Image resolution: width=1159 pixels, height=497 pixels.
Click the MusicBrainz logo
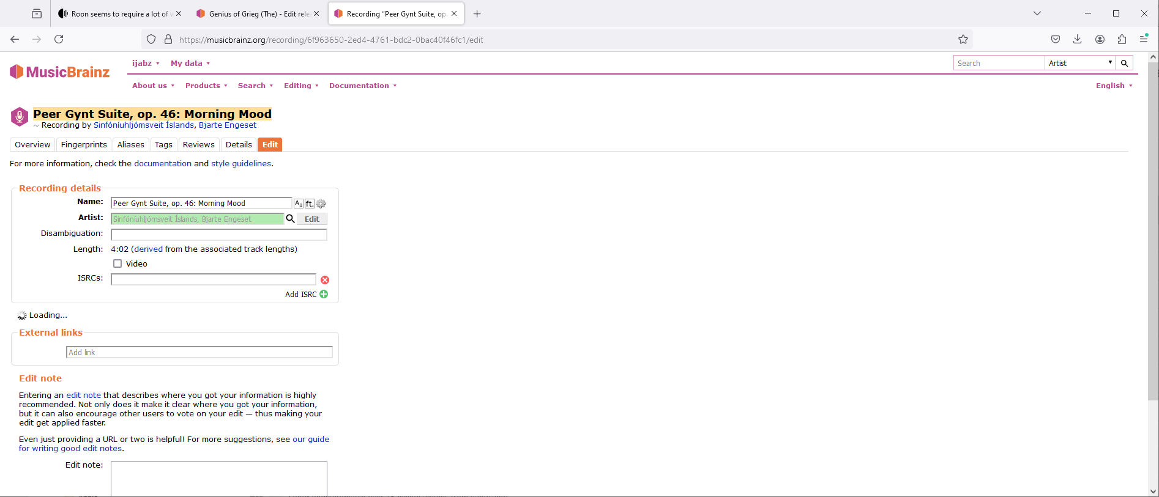pos(60,72)
